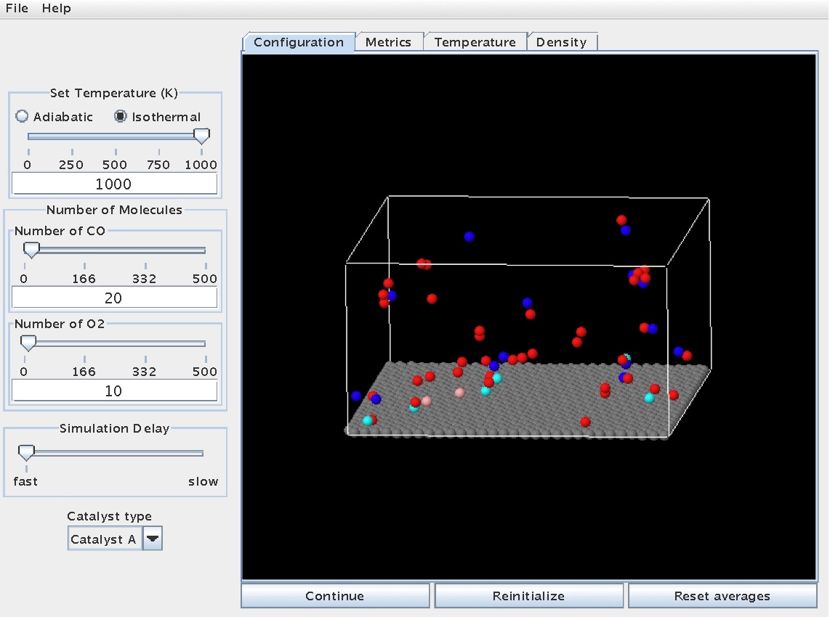Click the Continue button
Image resolution: width=830 pixels, height=617 pixels.
pyautogui.click(x=335, y=596)
